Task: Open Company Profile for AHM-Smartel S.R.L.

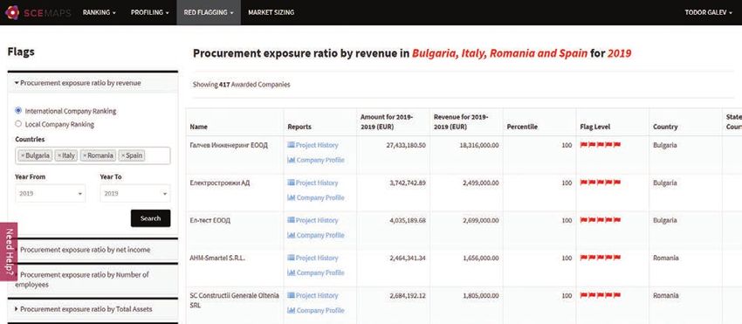Action: (x=316, y=272)
